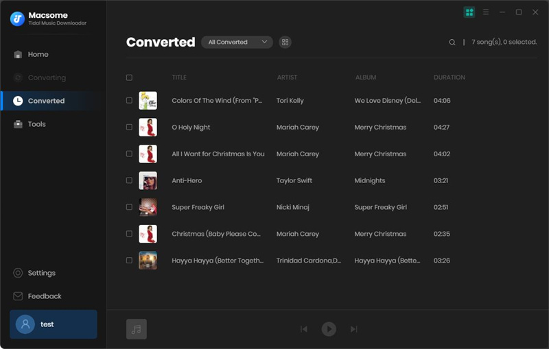Skip to previous track
Viewport: 549px width, 349px height.
click(304, 329)
